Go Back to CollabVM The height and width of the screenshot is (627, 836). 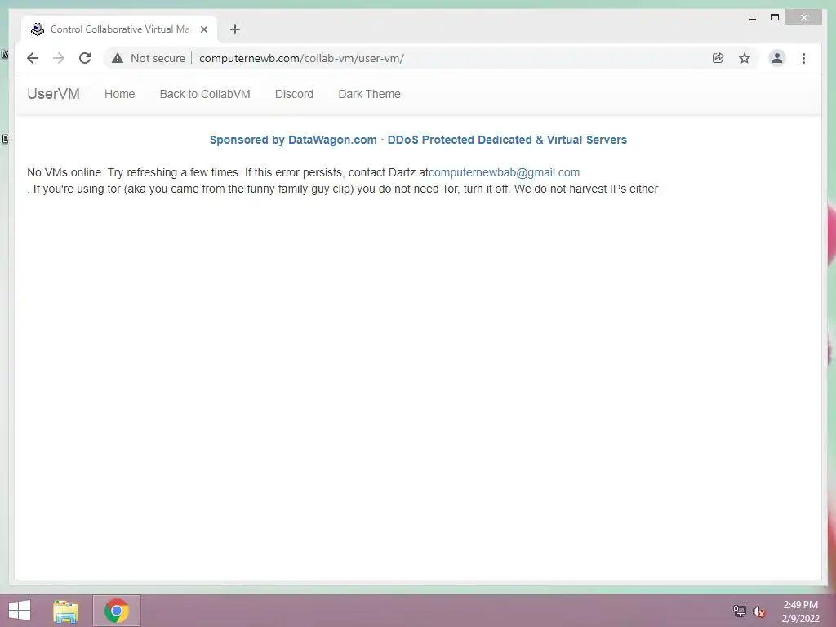coord(205,94)
